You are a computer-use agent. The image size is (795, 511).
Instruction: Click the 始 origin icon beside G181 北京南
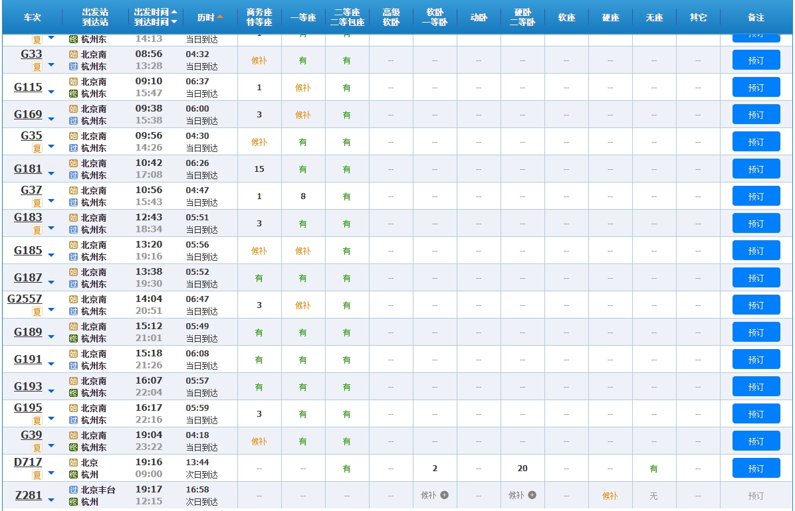tap(74, 163)
